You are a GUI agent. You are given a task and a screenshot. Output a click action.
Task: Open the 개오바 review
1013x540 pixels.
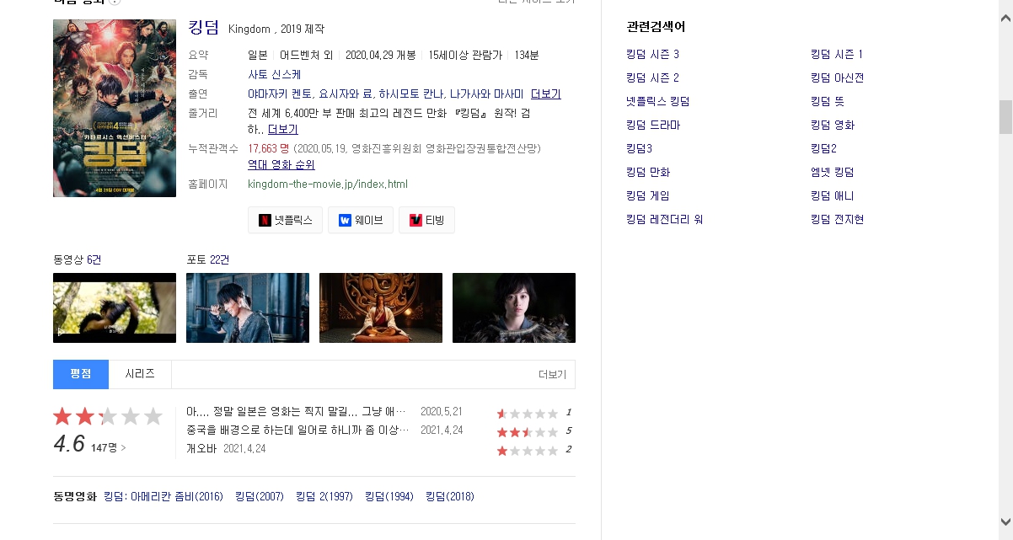pos(201,449)
